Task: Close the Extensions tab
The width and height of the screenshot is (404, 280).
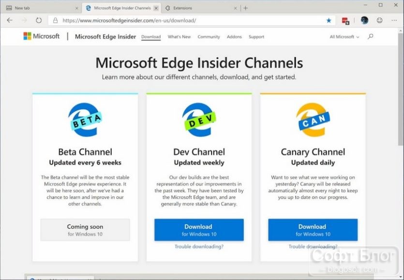Action: pos(235,8)
